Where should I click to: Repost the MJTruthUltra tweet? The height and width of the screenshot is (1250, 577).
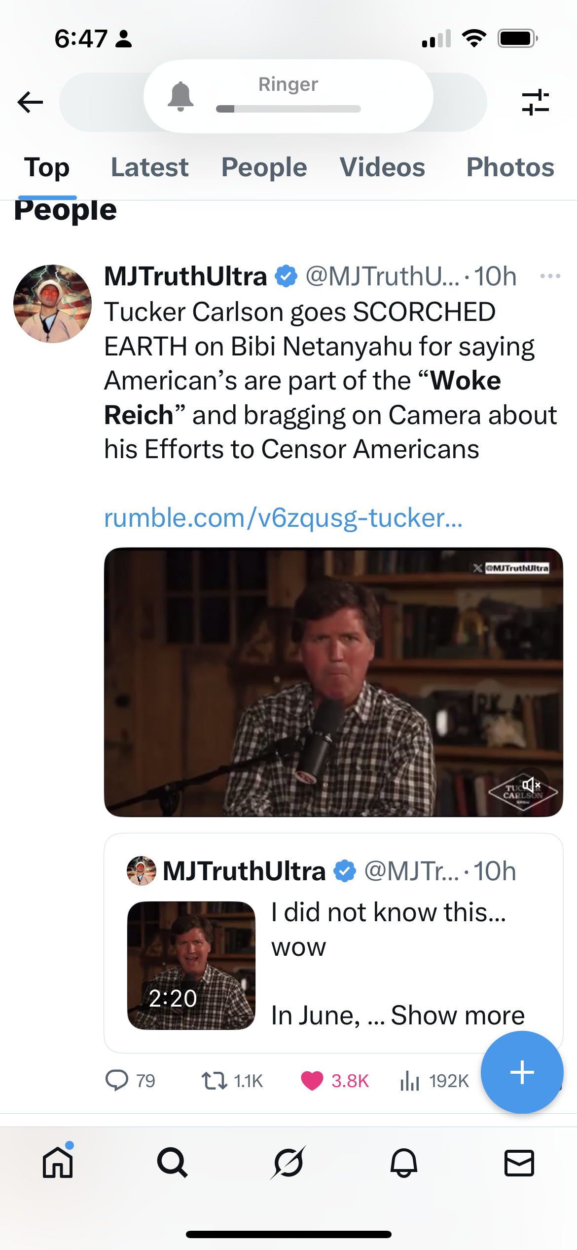[215, 1080]
